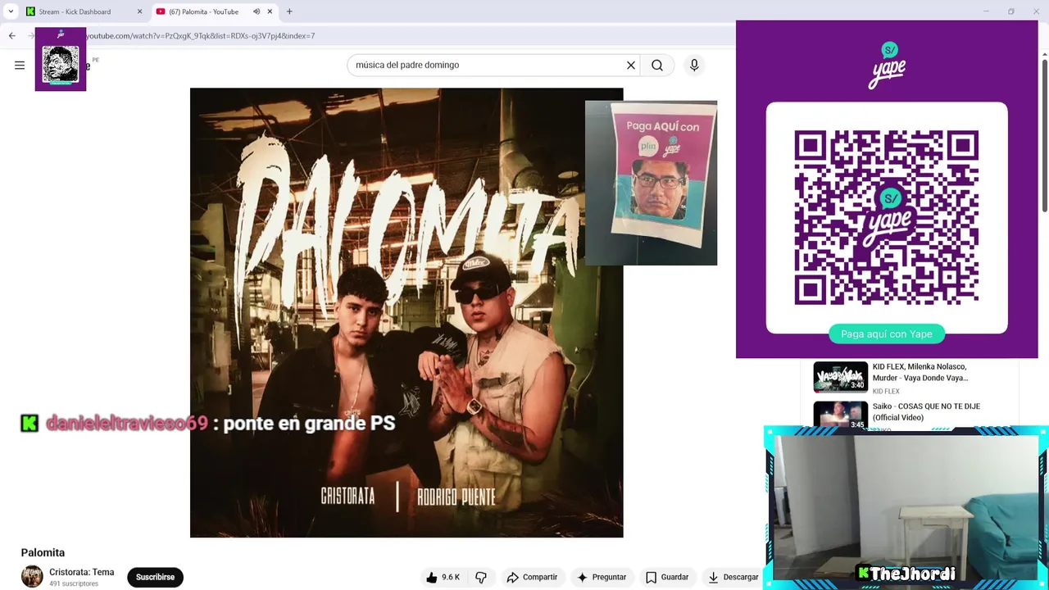1049x590 pixels.
Task: Clear the YouTube search text
Action: 631,66
